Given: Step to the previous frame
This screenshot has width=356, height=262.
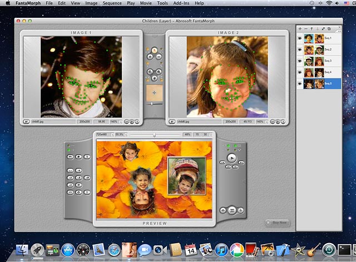Looking at the screenshot, I should pos(228,167).
